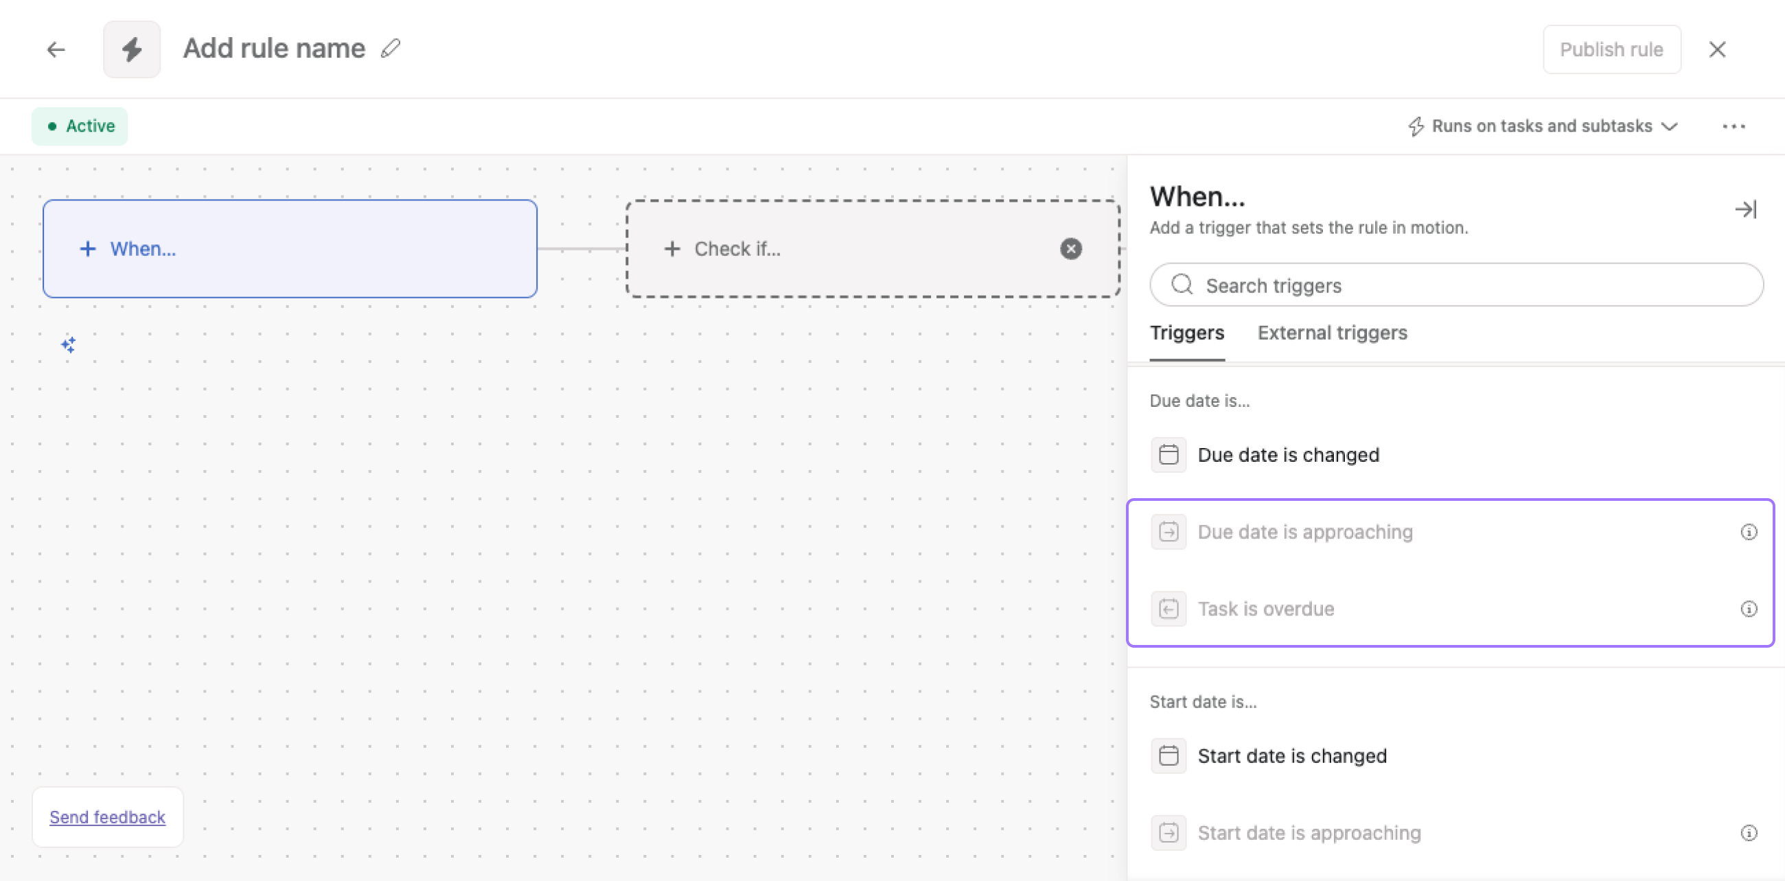Collapse the When side panel
Image resolution: width=1785 pixels, height=881 pixels.
tap(1744, 209)
